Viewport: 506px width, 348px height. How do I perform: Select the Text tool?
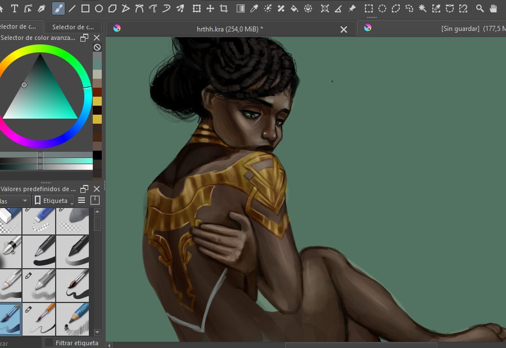(15, 8)
